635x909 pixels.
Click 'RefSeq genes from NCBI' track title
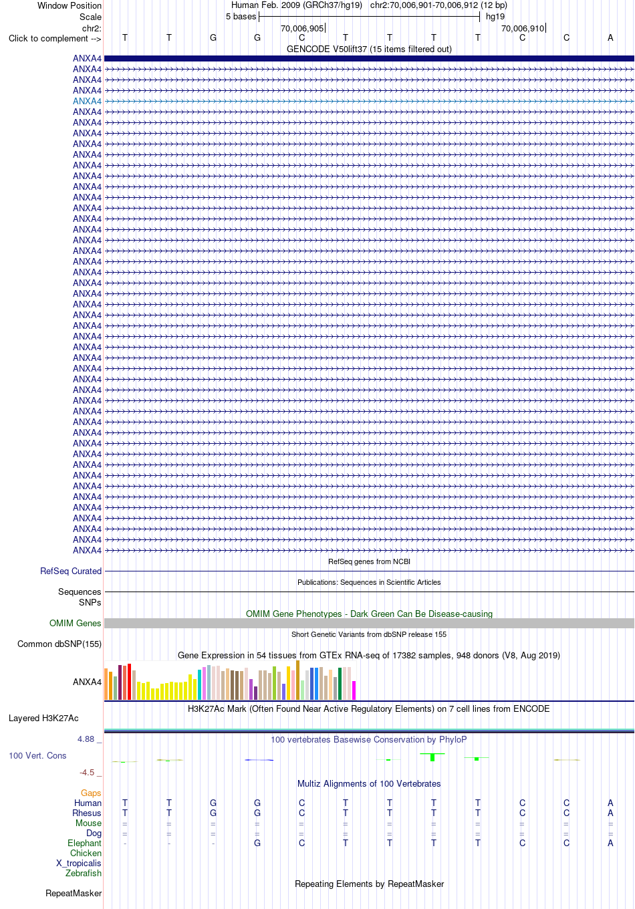[x=369, y=561]
